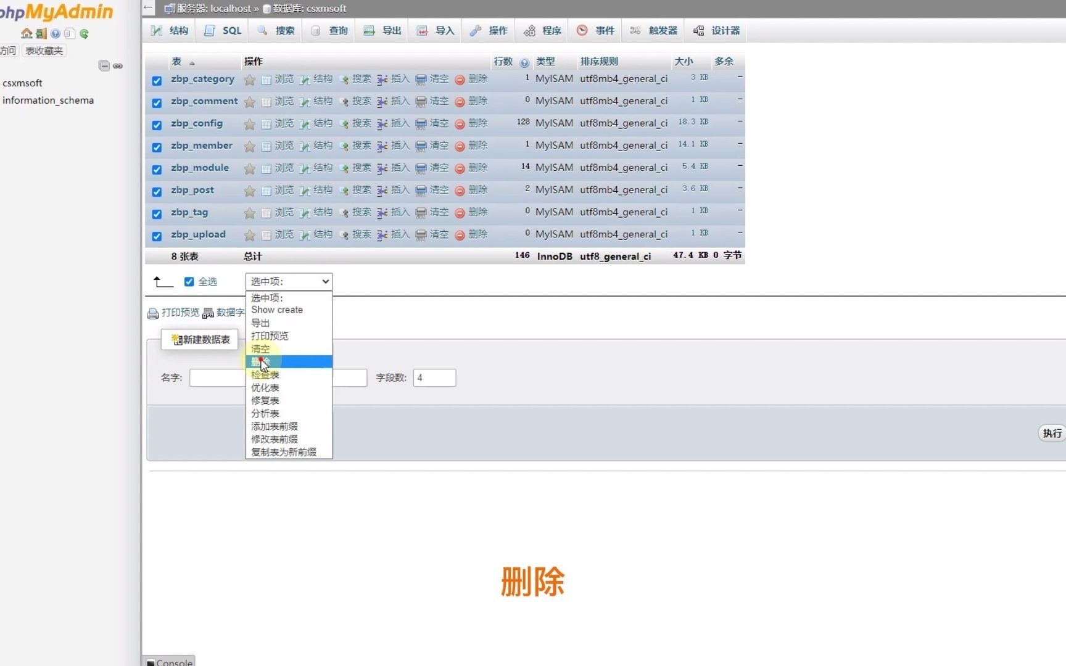Click delete icon for zbp_comment
Image resolution: width=1066 pixels, height=666 pixels.
point(460,102)
